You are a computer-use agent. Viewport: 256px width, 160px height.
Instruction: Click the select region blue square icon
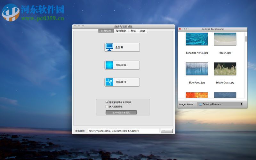pyautogui.click(x=109, y=65)
